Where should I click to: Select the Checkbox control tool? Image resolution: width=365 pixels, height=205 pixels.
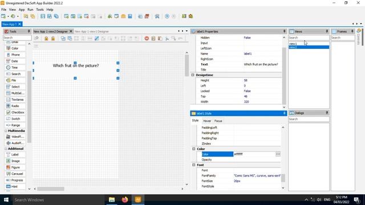[x=15, y=112]
